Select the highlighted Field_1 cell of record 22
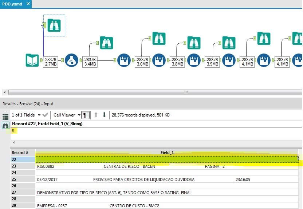 [x=167, y=159]
